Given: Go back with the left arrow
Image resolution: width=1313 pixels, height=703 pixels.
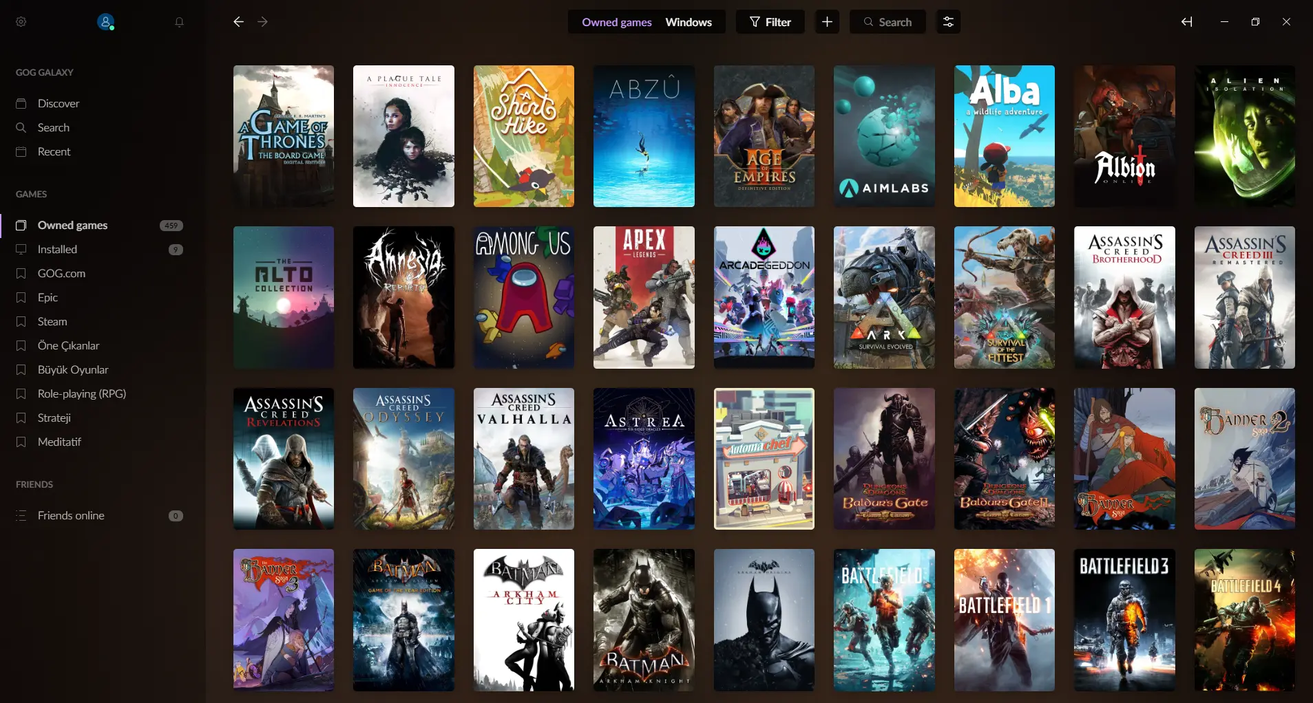Looking at the screenshot, I should tap(238, 22).
